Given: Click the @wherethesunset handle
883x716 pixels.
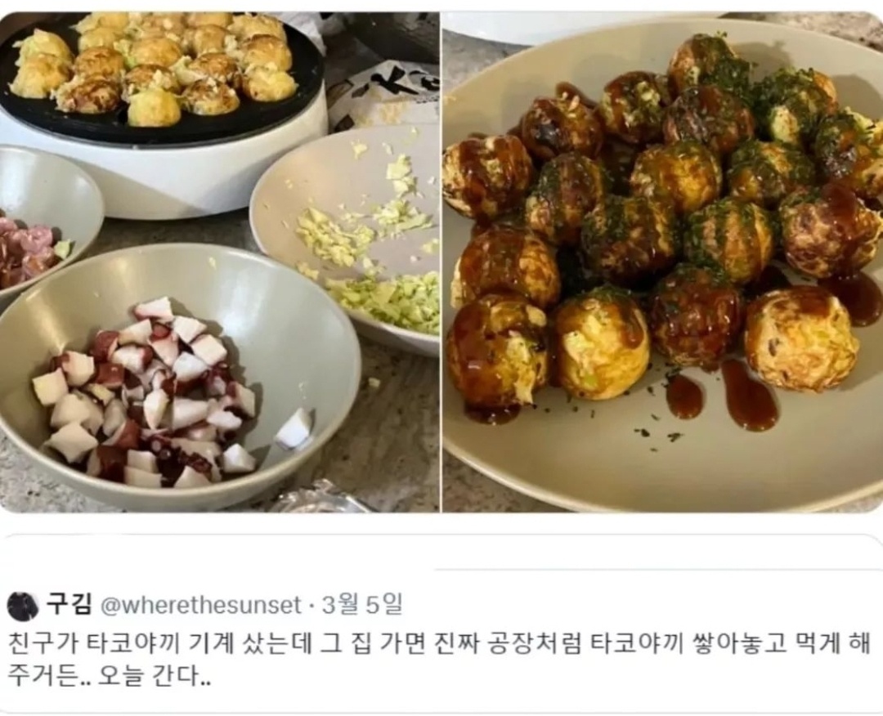Looking at the screenshot, I should tap(201, 606).
